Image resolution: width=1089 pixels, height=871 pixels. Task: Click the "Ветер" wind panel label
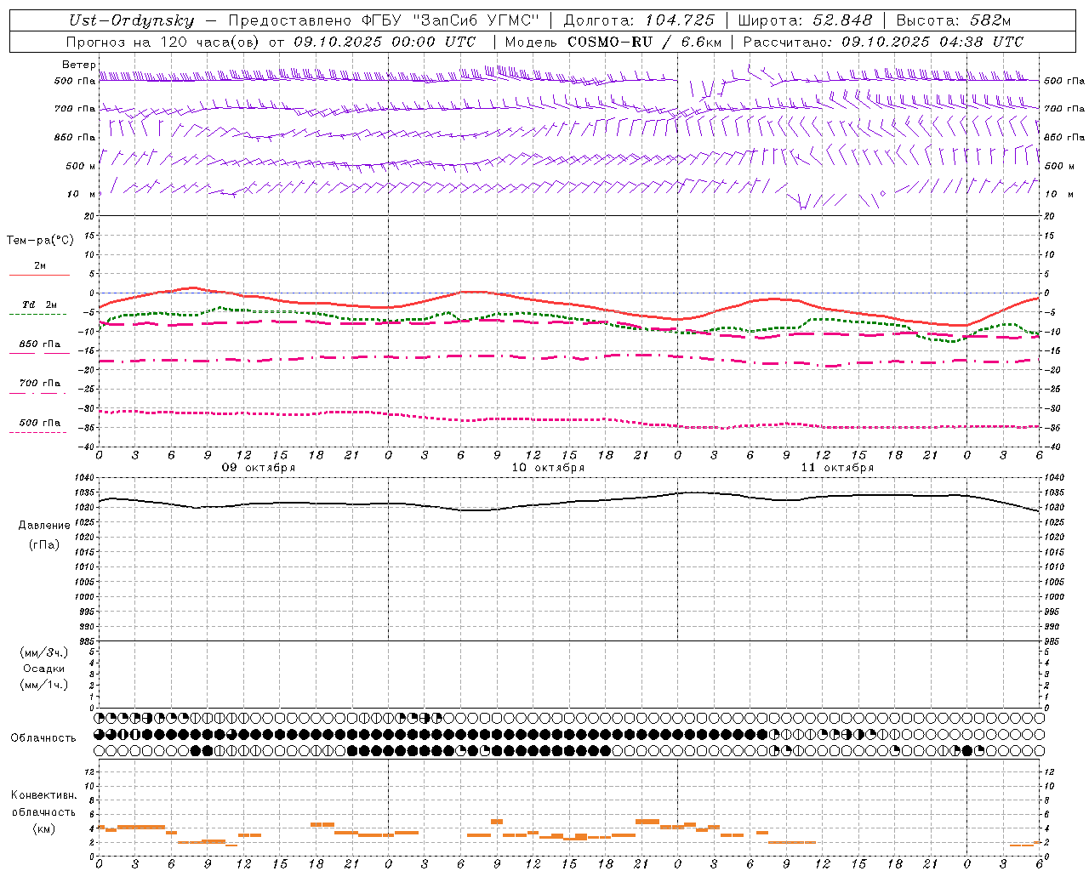78,65
